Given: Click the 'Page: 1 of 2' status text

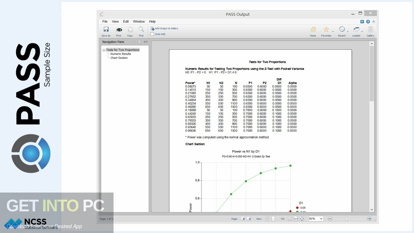Looking at the screenshot, I should click(106, 219).
